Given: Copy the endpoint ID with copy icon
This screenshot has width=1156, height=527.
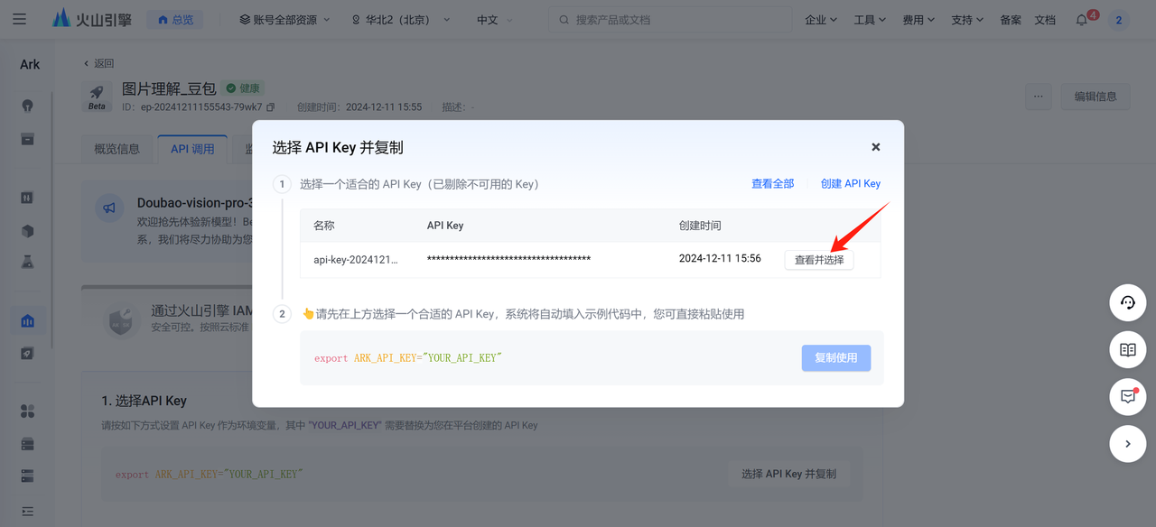Looking at the screenshot, I should click(x=270, y=107).
